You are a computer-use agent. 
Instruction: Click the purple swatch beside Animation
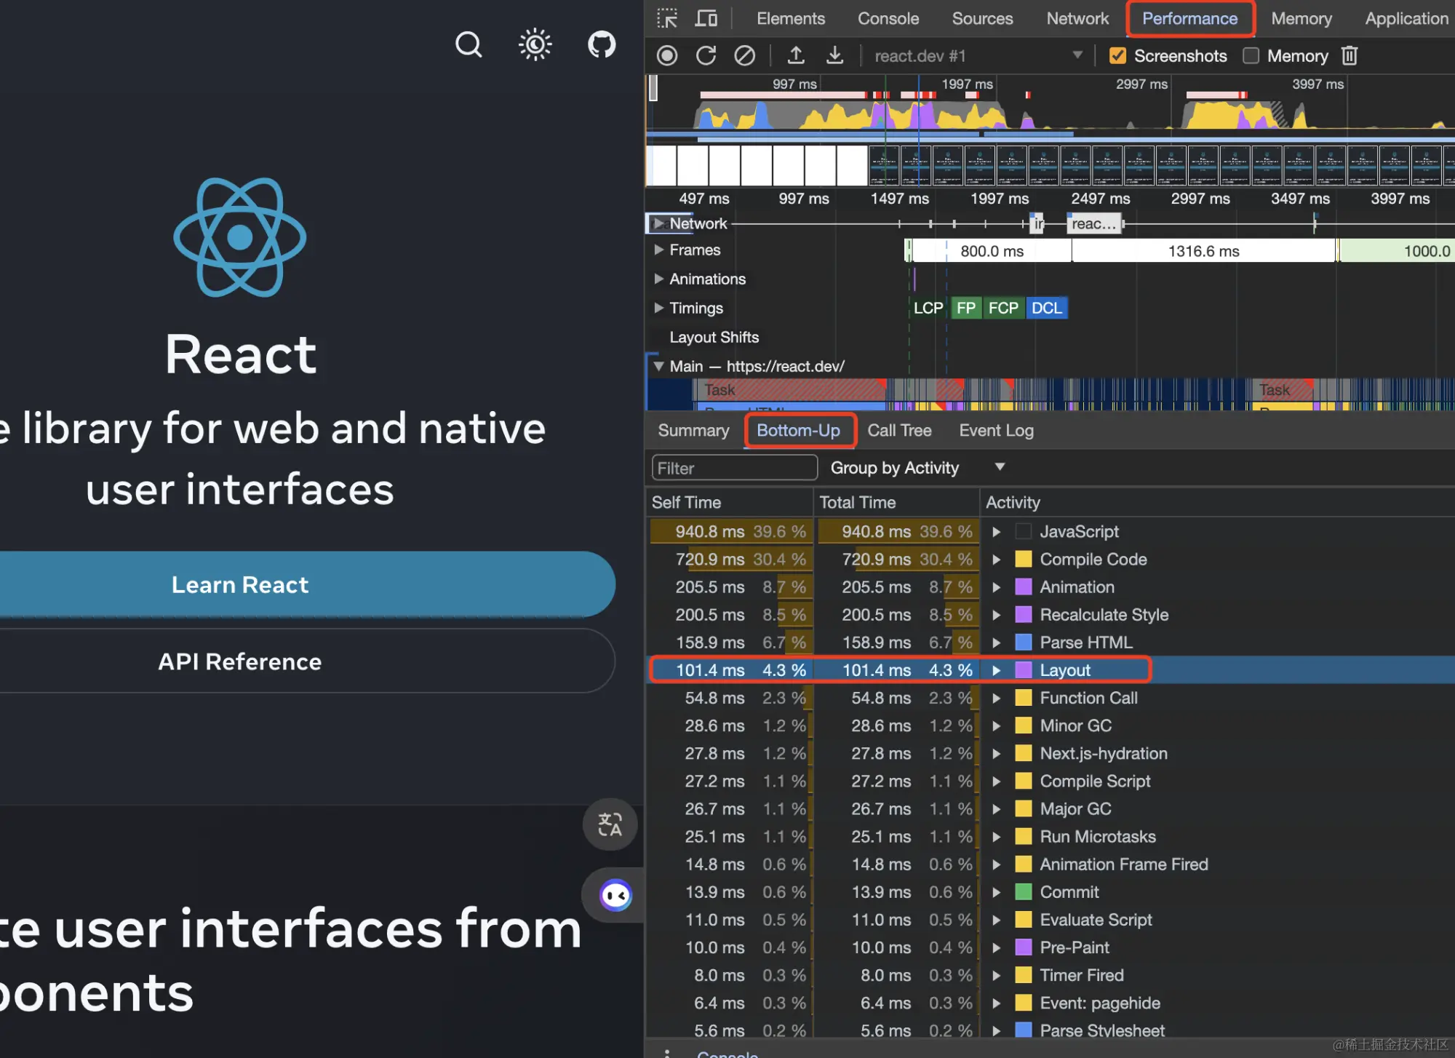coord(1024,586)
